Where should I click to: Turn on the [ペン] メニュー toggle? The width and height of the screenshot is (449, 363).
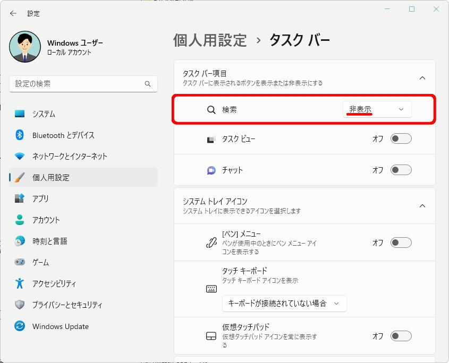coord(401,243)
